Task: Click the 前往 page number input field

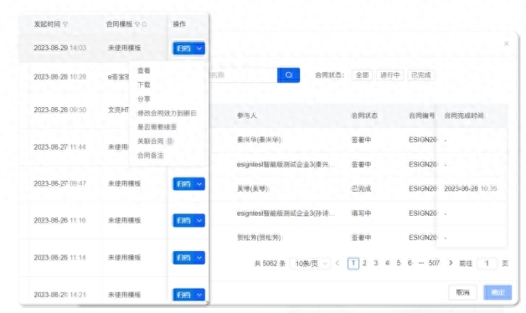Action: pyautogui.click(x=487, y=264)
